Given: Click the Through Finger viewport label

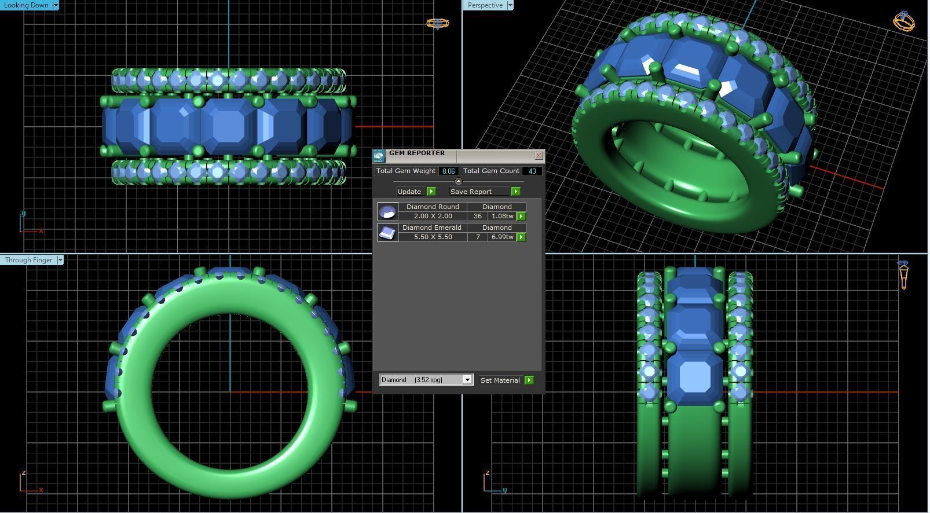Looking at the screenshot, I should click(x=28, y=260).
